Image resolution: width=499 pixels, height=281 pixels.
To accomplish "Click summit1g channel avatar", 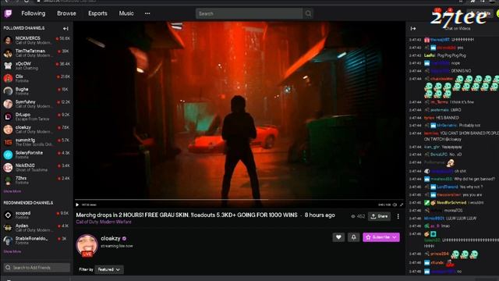I will pyautogui.click(x=8, y=142).
